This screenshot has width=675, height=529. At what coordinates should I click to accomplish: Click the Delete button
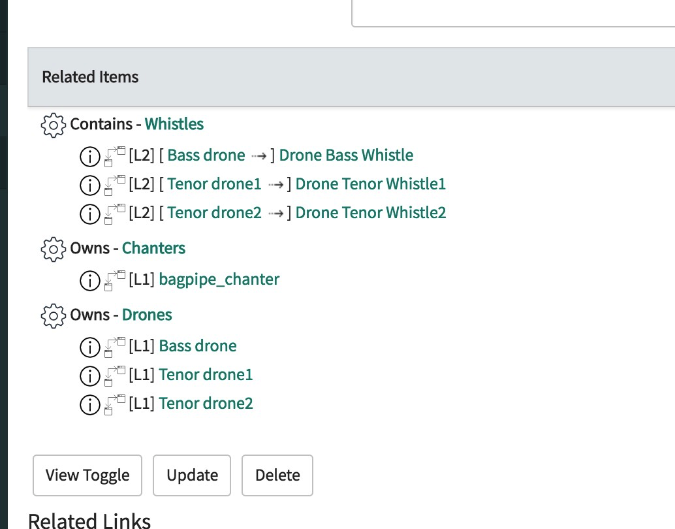[x=277, y=475]
